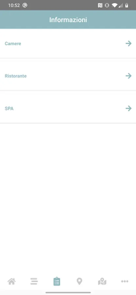The image size is (136, 295).
Task: Open the location pin icon
Action: (79, 282)
